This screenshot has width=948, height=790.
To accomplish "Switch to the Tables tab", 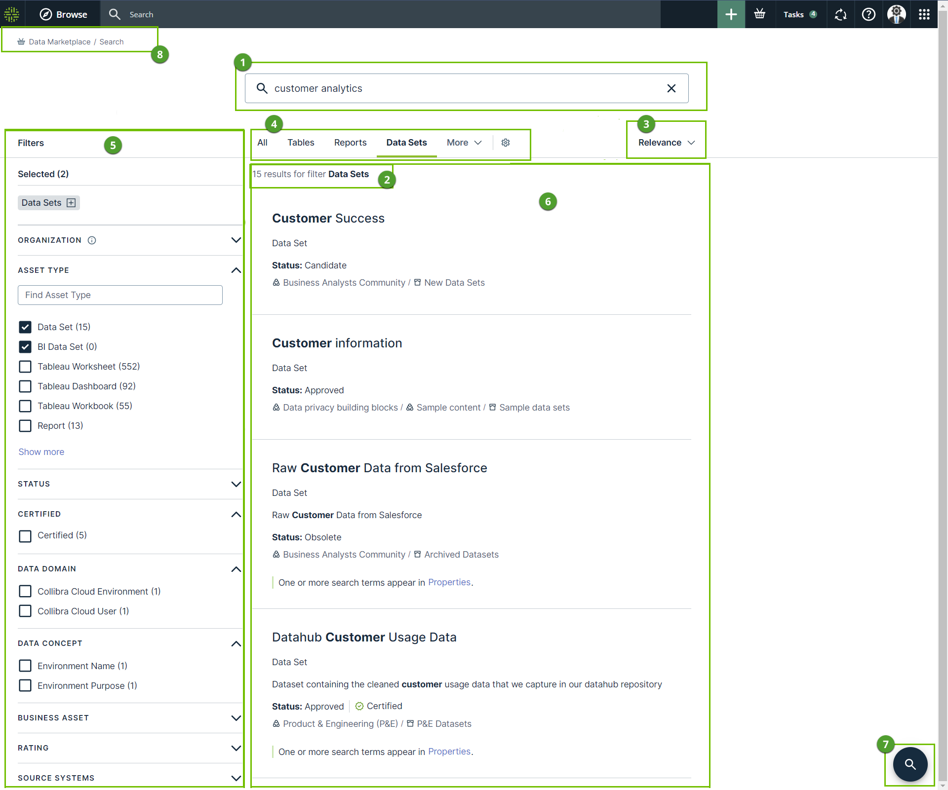I will (301, 143).
